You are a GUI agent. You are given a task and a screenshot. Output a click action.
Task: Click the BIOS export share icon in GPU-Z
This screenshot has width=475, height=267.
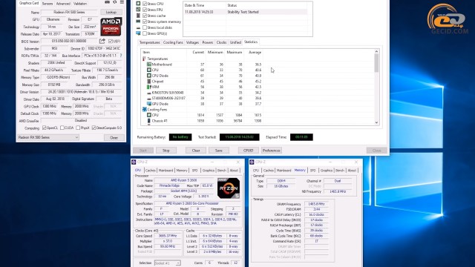coord(102,41)
